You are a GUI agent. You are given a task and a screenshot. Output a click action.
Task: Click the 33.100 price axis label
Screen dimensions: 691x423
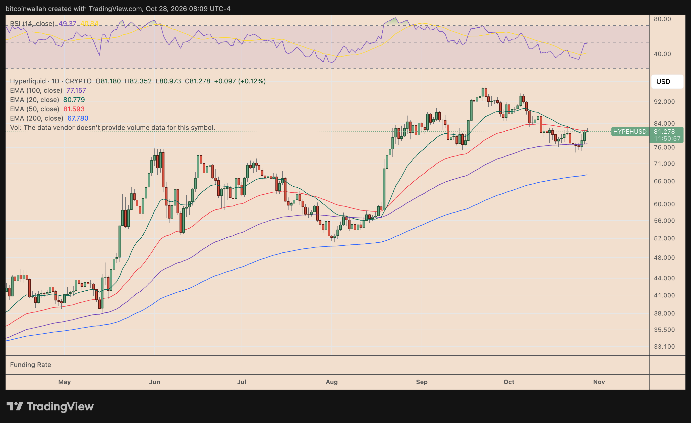tap(664, 347)
